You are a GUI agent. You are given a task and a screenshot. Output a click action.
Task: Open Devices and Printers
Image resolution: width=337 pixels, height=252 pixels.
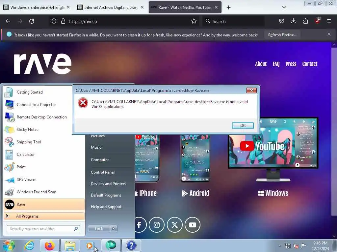[x=108, y=184]
